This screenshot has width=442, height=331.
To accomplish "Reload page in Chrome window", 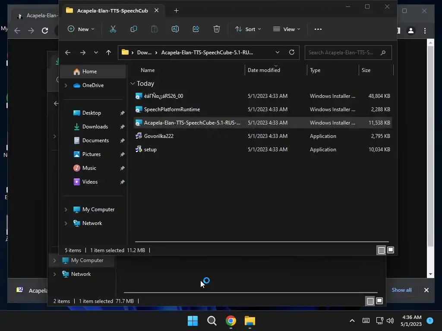I will tap(45, 31).
